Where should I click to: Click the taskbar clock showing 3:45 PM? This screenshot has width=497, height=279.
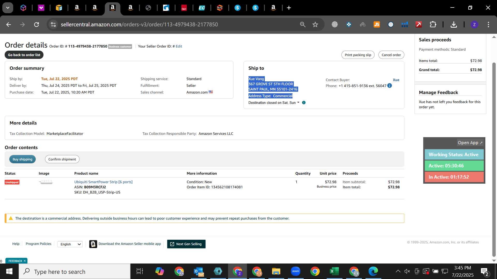463,271
